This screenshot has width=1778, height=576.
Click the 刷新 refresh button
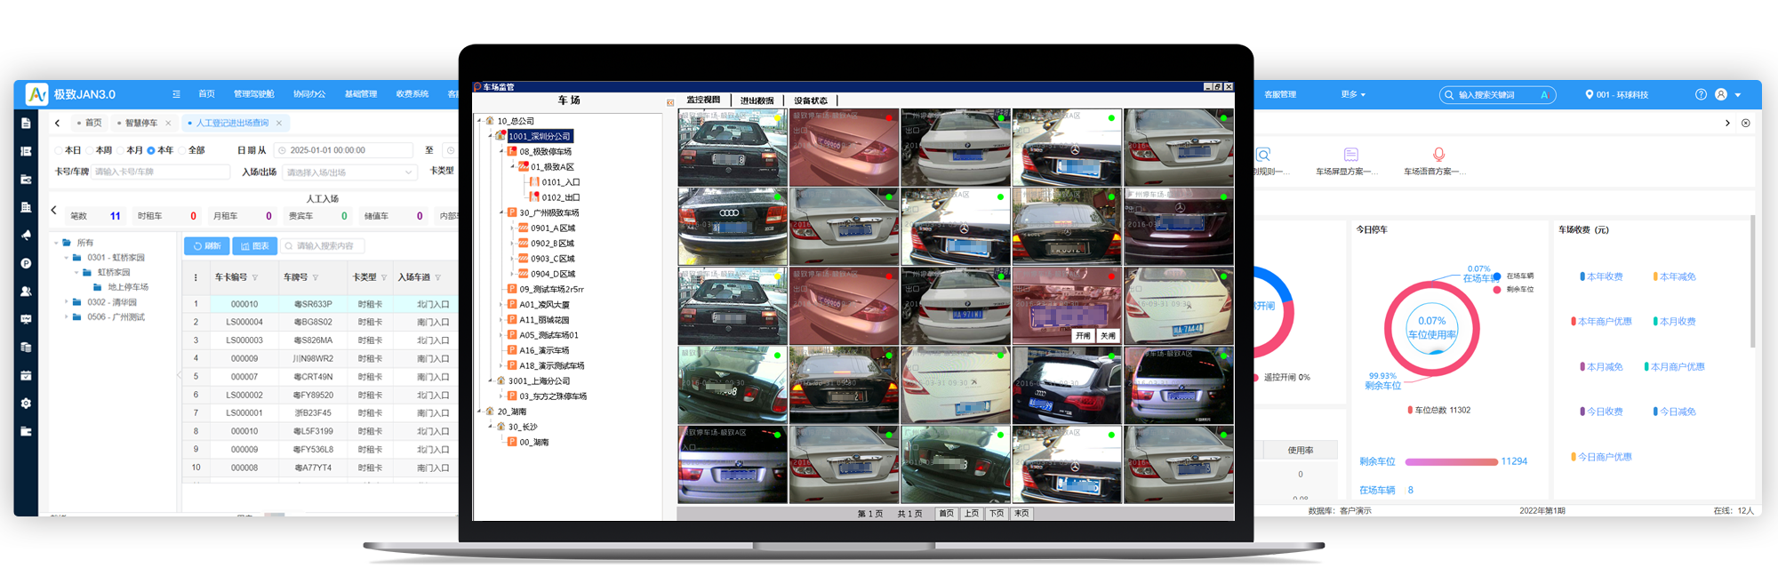click(x=207, y=246)
